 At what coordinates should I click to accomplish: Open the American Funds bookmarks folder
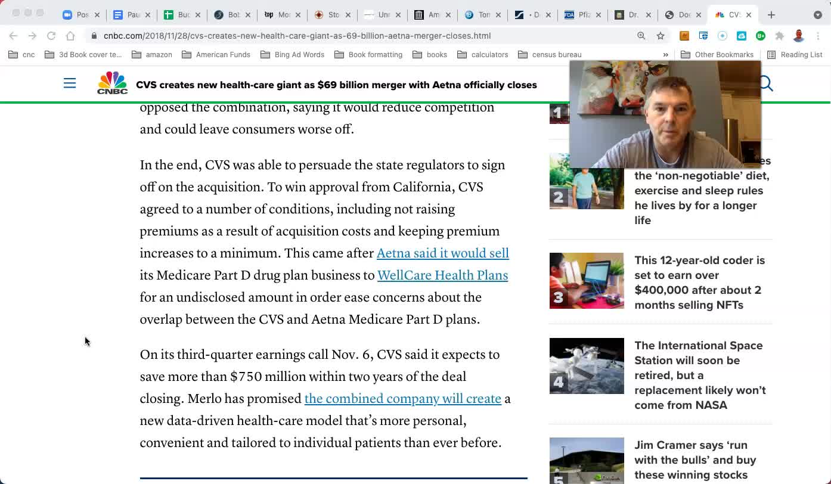pyautogui.click(x=216, y=55)
